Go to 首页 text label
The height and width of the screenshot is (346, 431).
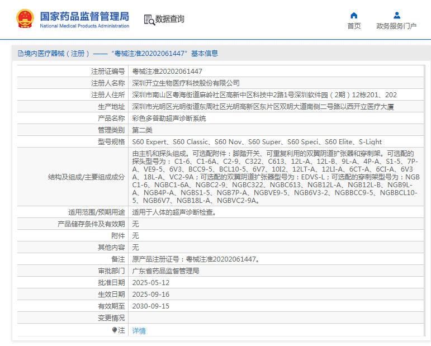(x=353, y=26)
